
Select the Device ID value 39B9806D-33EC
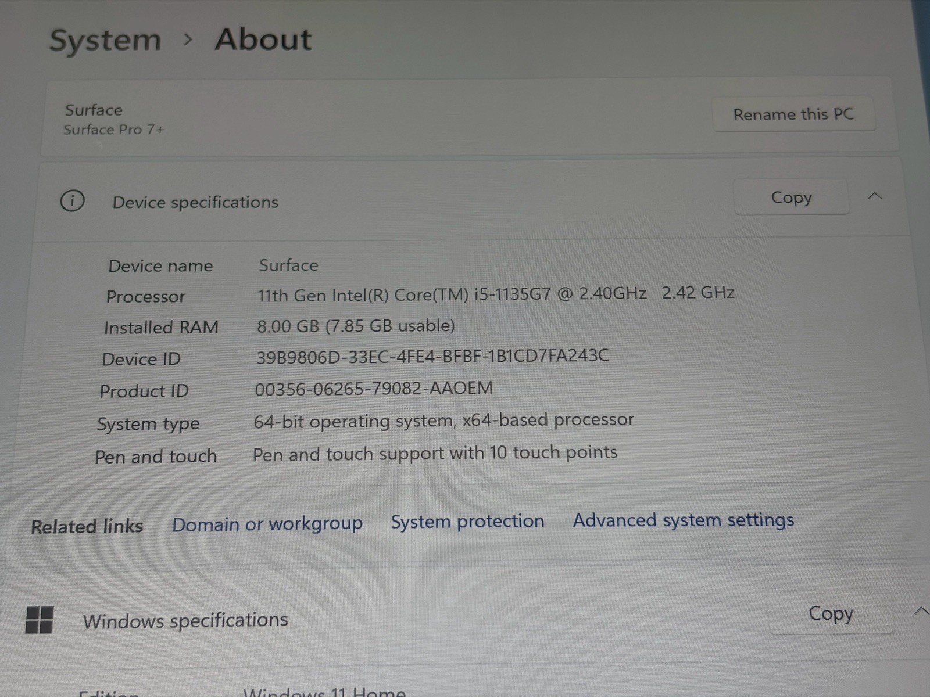432,356
